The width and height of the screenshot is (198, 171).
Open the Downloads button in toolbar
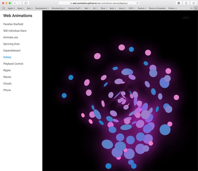(x=179, y=3)
